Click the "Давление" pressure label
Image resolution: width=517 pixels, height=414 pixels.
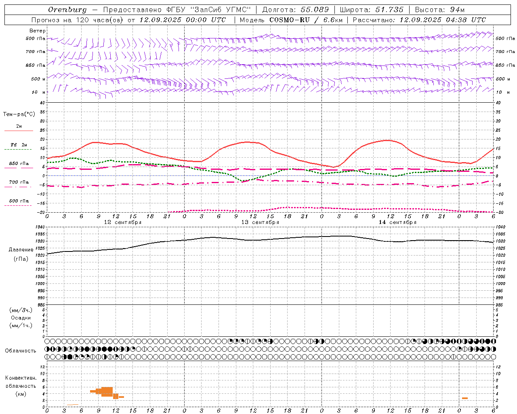[21, 250]
